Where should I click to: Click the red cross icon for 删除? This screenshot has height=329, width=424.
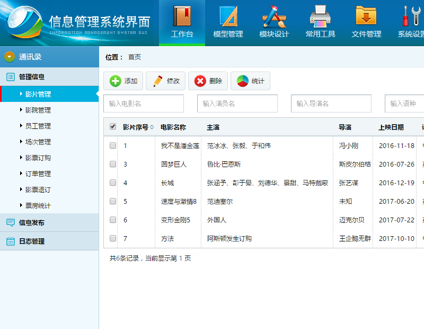[200, 81]
